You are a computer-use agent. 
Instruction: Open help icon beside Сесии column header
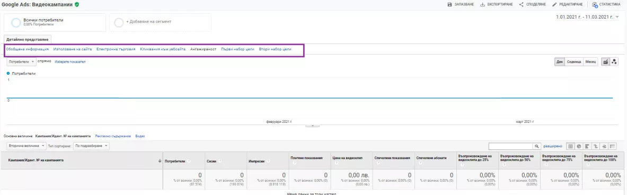tap(220, 161)
